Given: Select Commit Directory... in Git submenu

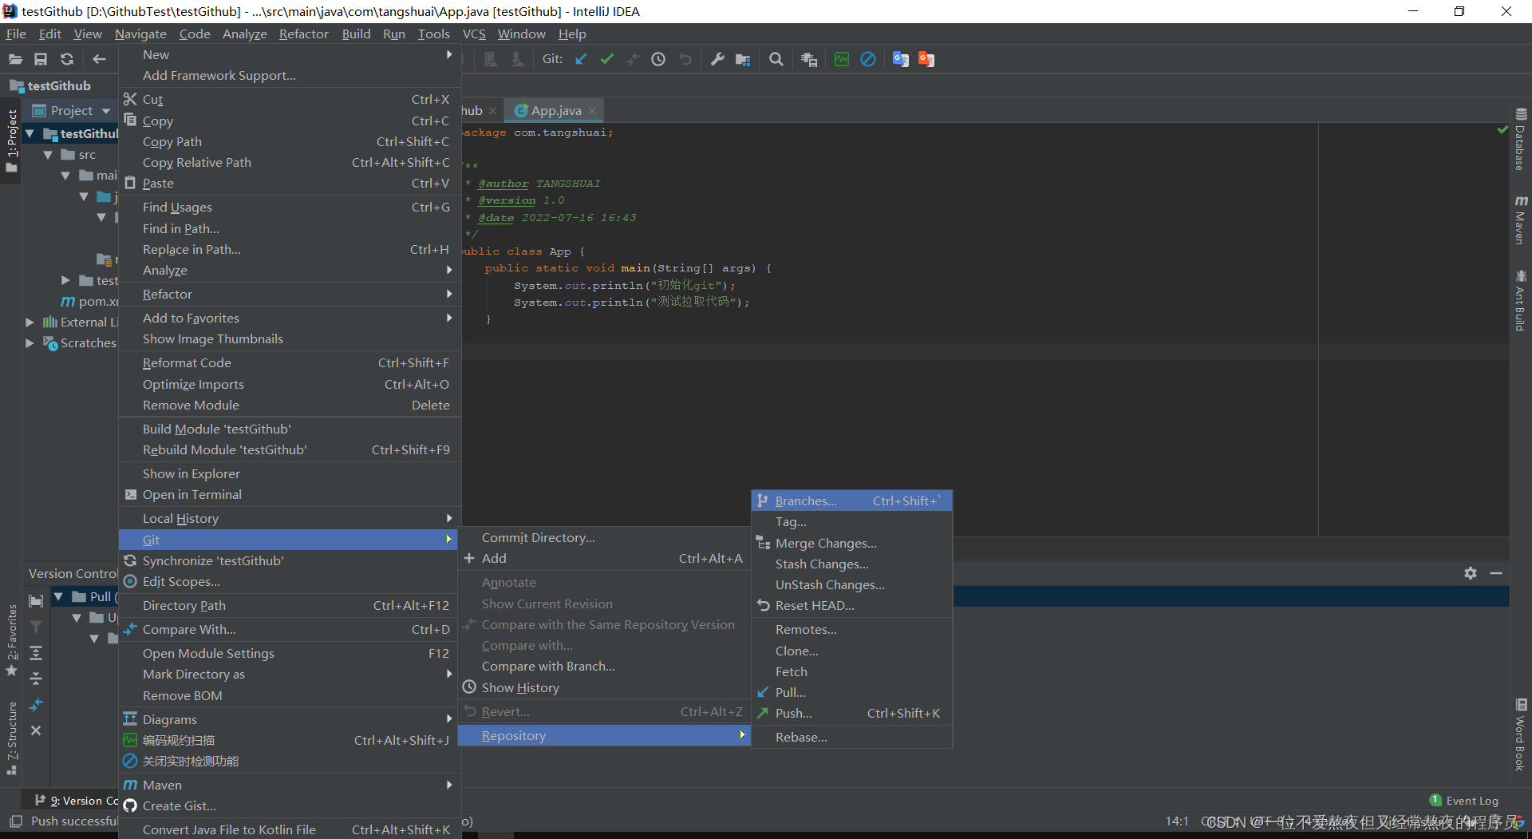Looking at the screenshot, I should coord(604,537).
